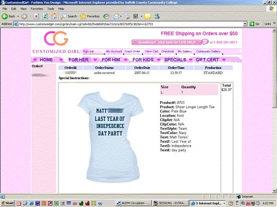Viewport: 277px width, 207px height.
Task: Click the Questions live help banner
Action: tap(167, 42)
